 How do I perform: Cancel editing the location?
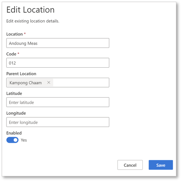[130, 165]
